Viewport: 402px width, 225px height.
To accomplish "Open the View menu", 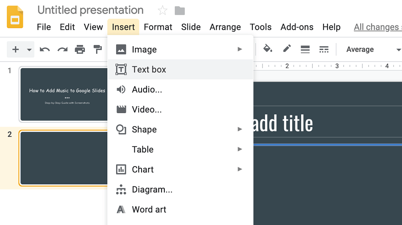I will (x=93, y=27).
